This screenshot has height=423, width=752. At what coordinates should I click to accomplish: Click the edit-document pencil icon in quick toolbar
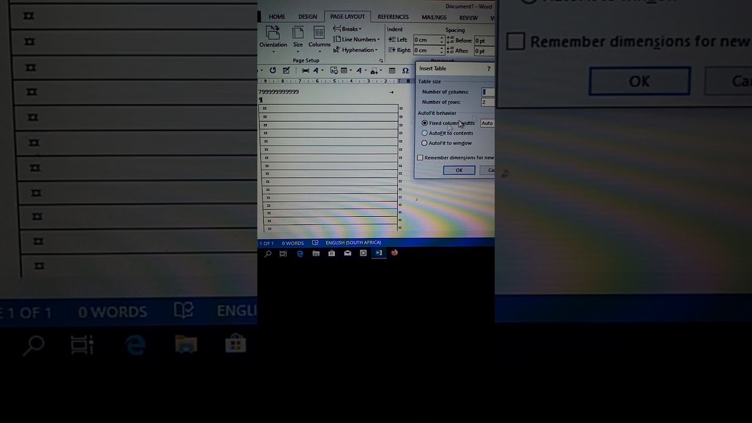click(286, 70)
